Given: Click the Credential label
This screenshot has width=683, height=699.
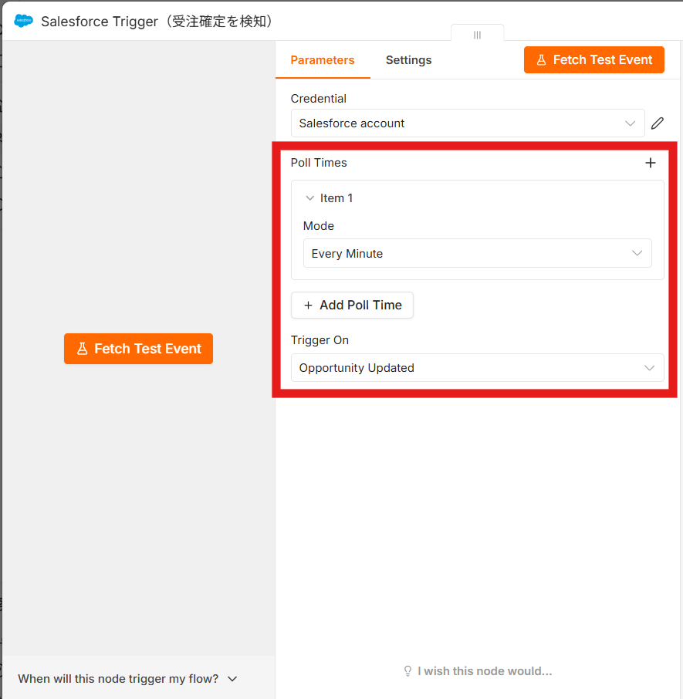Looking at the screenshot, I should 318,99.
